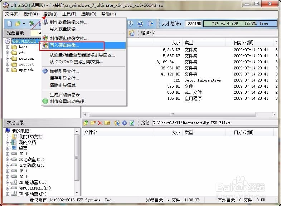Choose 从软盘/硬盘驱动器提取引导扇区... entry
The image size is (281, 206).
pos(84,55)
